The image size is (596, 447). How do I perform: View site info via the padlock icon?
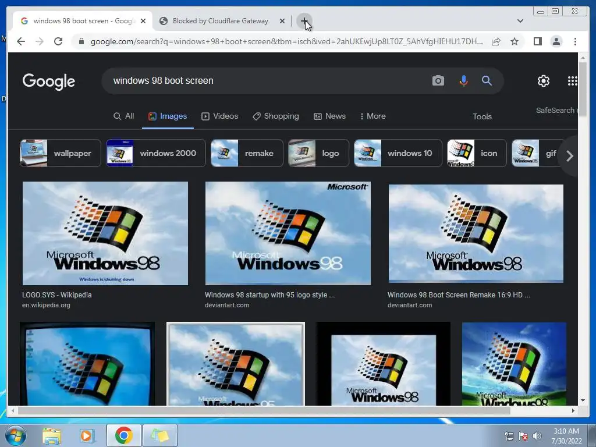point(81,41)
